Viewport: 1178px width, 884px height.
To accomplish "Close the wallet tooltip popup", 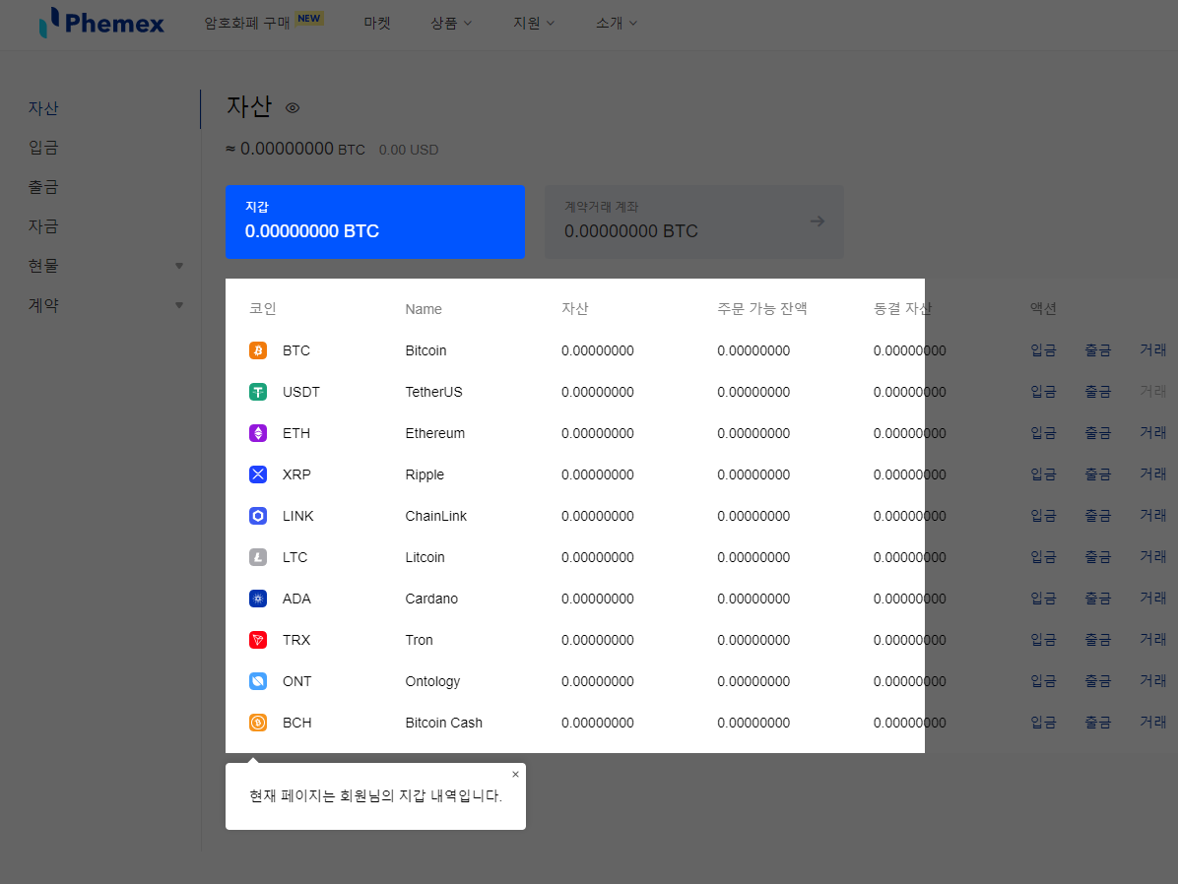I will click(x=515, y=775).
